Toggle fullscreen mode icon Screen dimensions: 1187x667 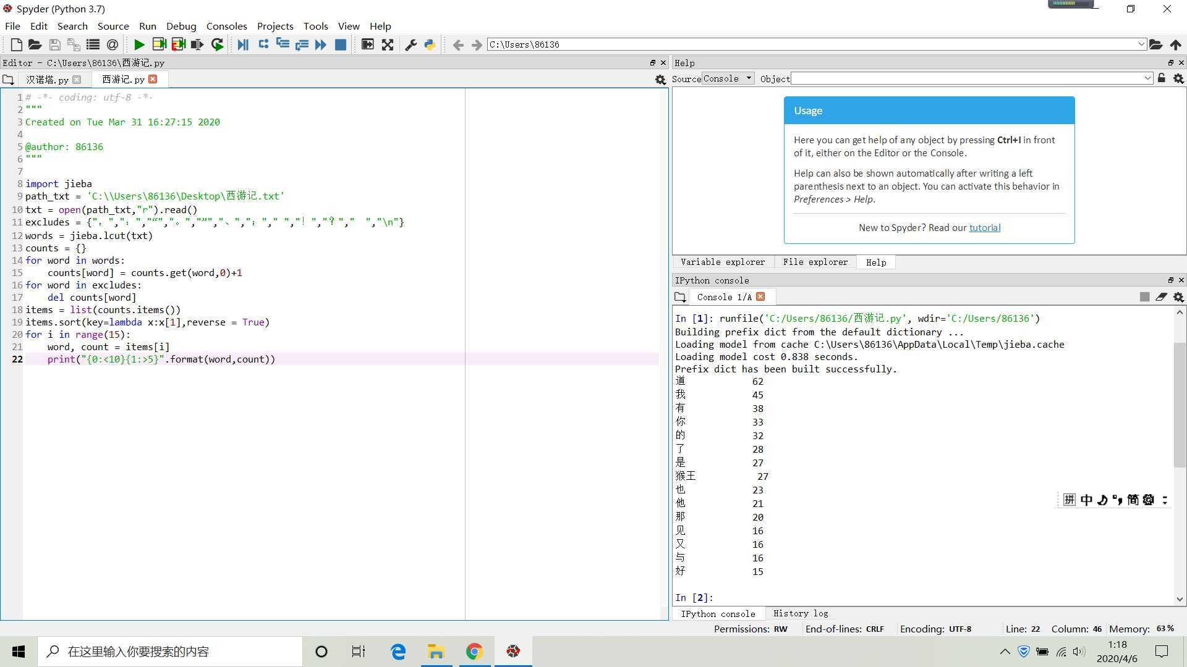(x=388, y=44)
